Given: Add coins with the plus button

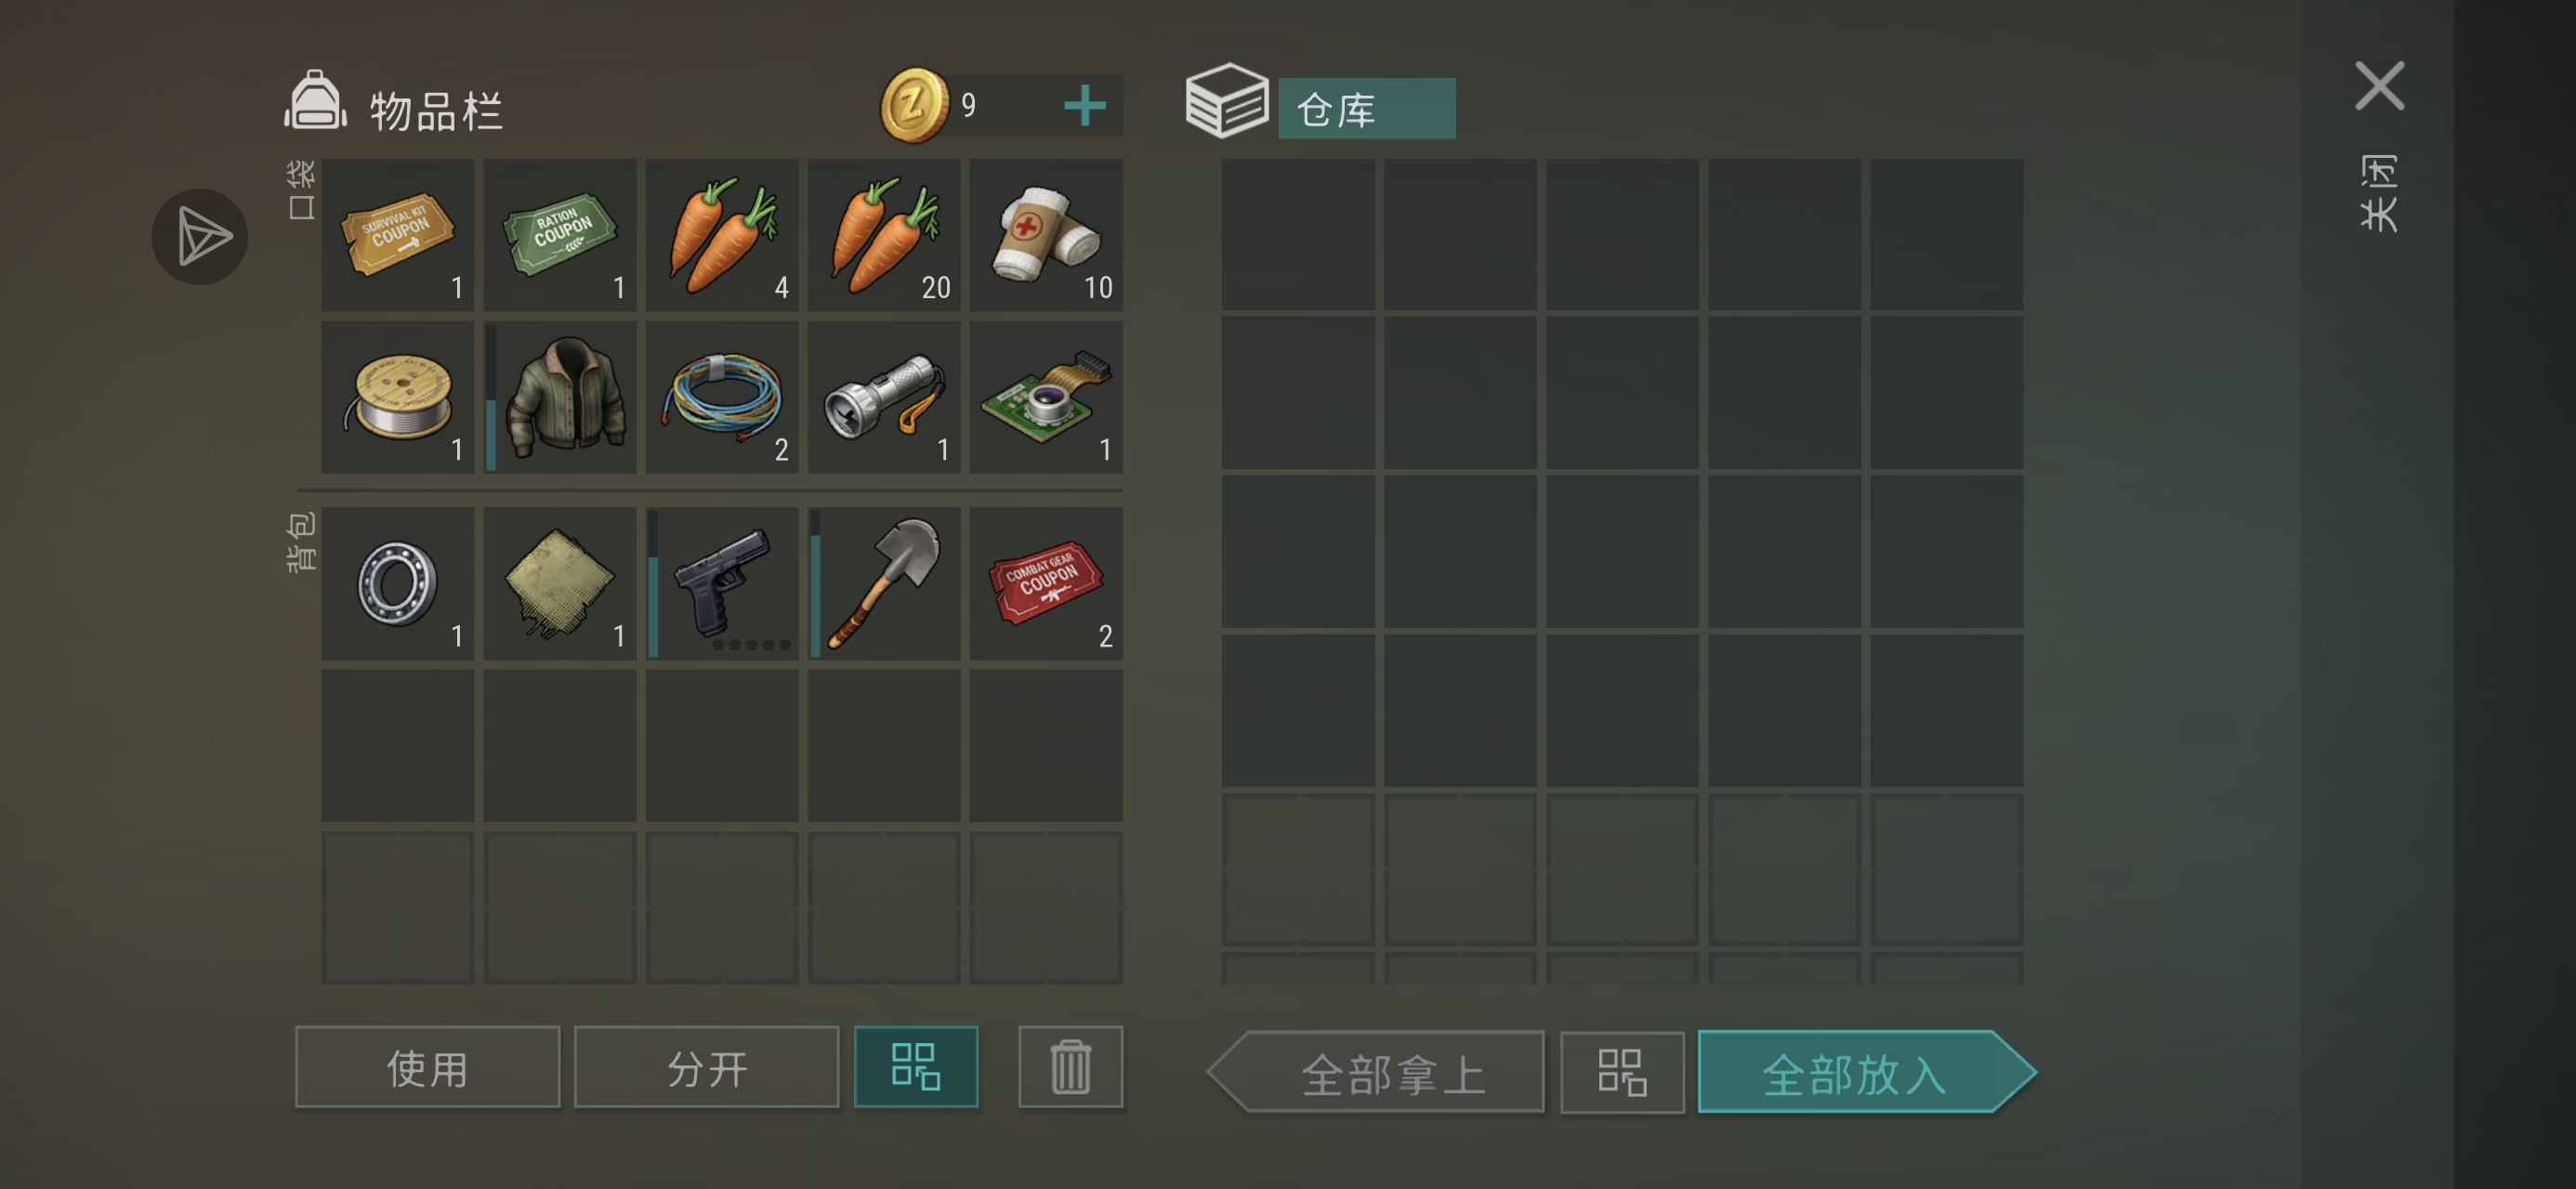Looking at the screenshot, I should pos(1085,105).
